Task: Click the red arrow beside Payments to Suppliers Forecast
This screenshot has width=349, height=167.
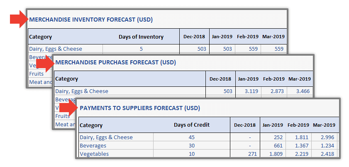Action: pos(68,109)
